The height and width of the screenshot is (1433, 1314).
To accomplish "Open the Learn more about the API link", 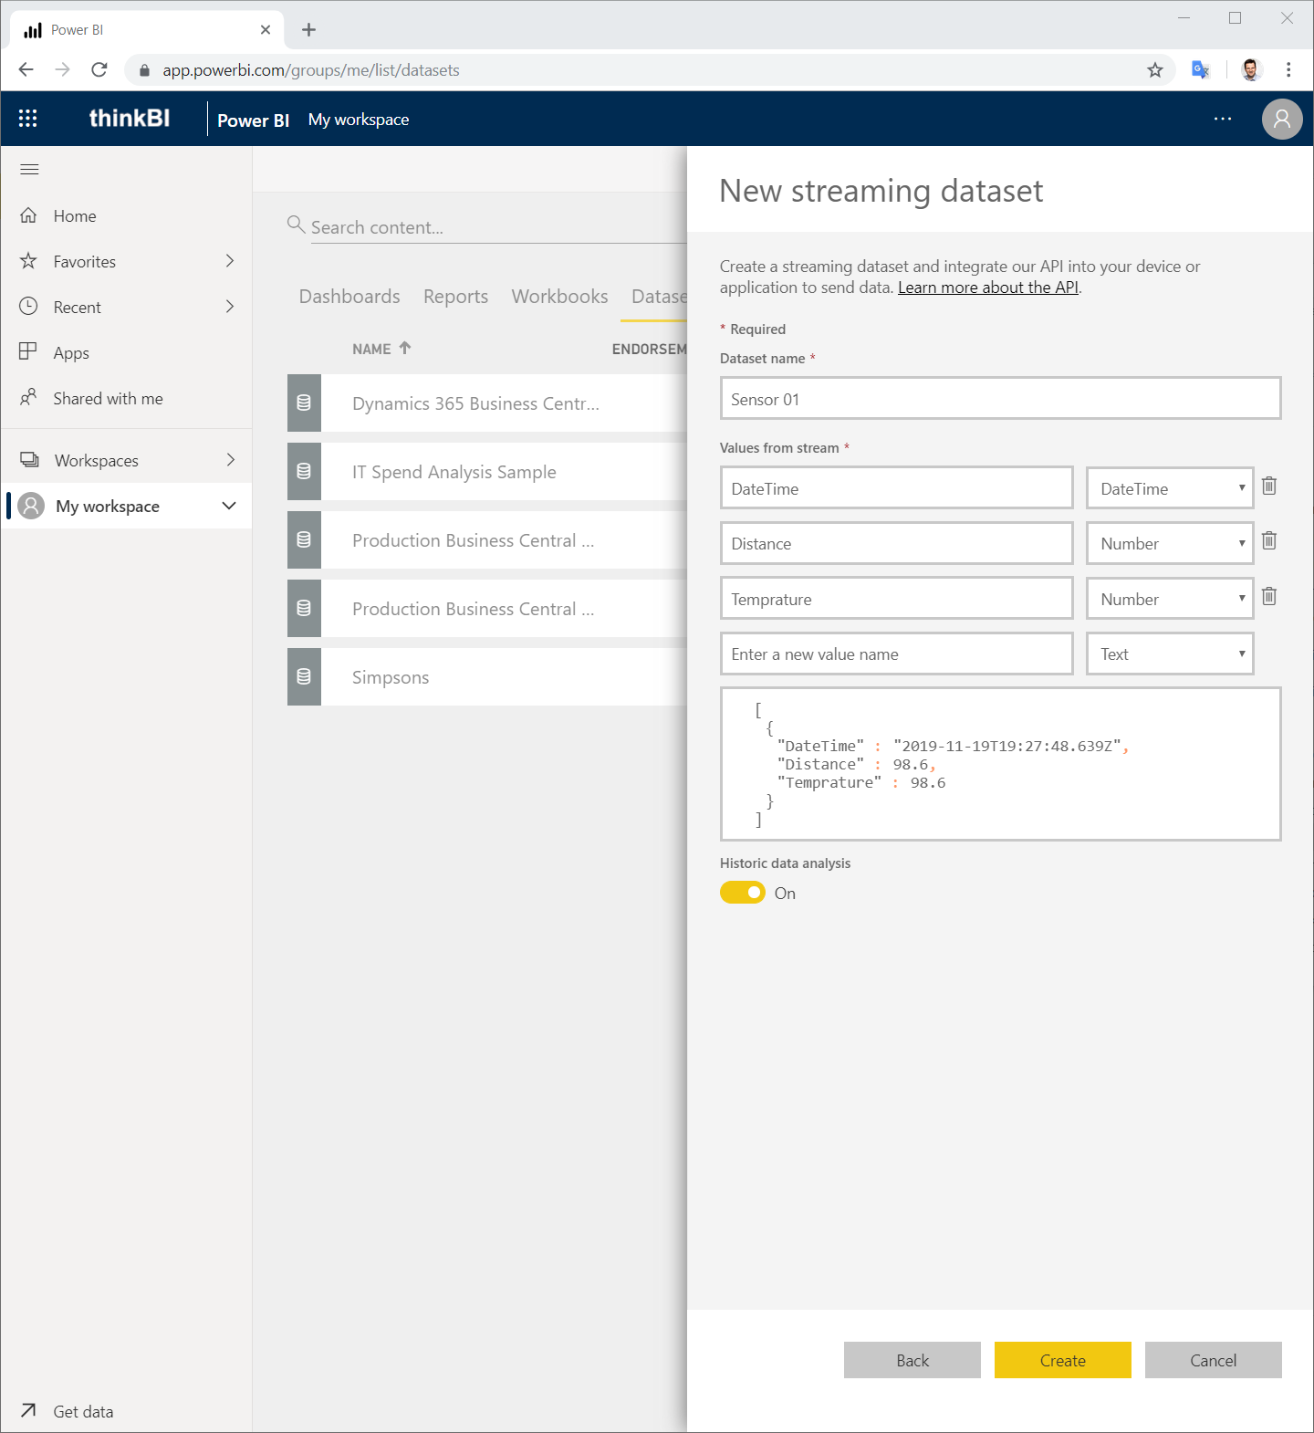I will (x=988, y=288).
